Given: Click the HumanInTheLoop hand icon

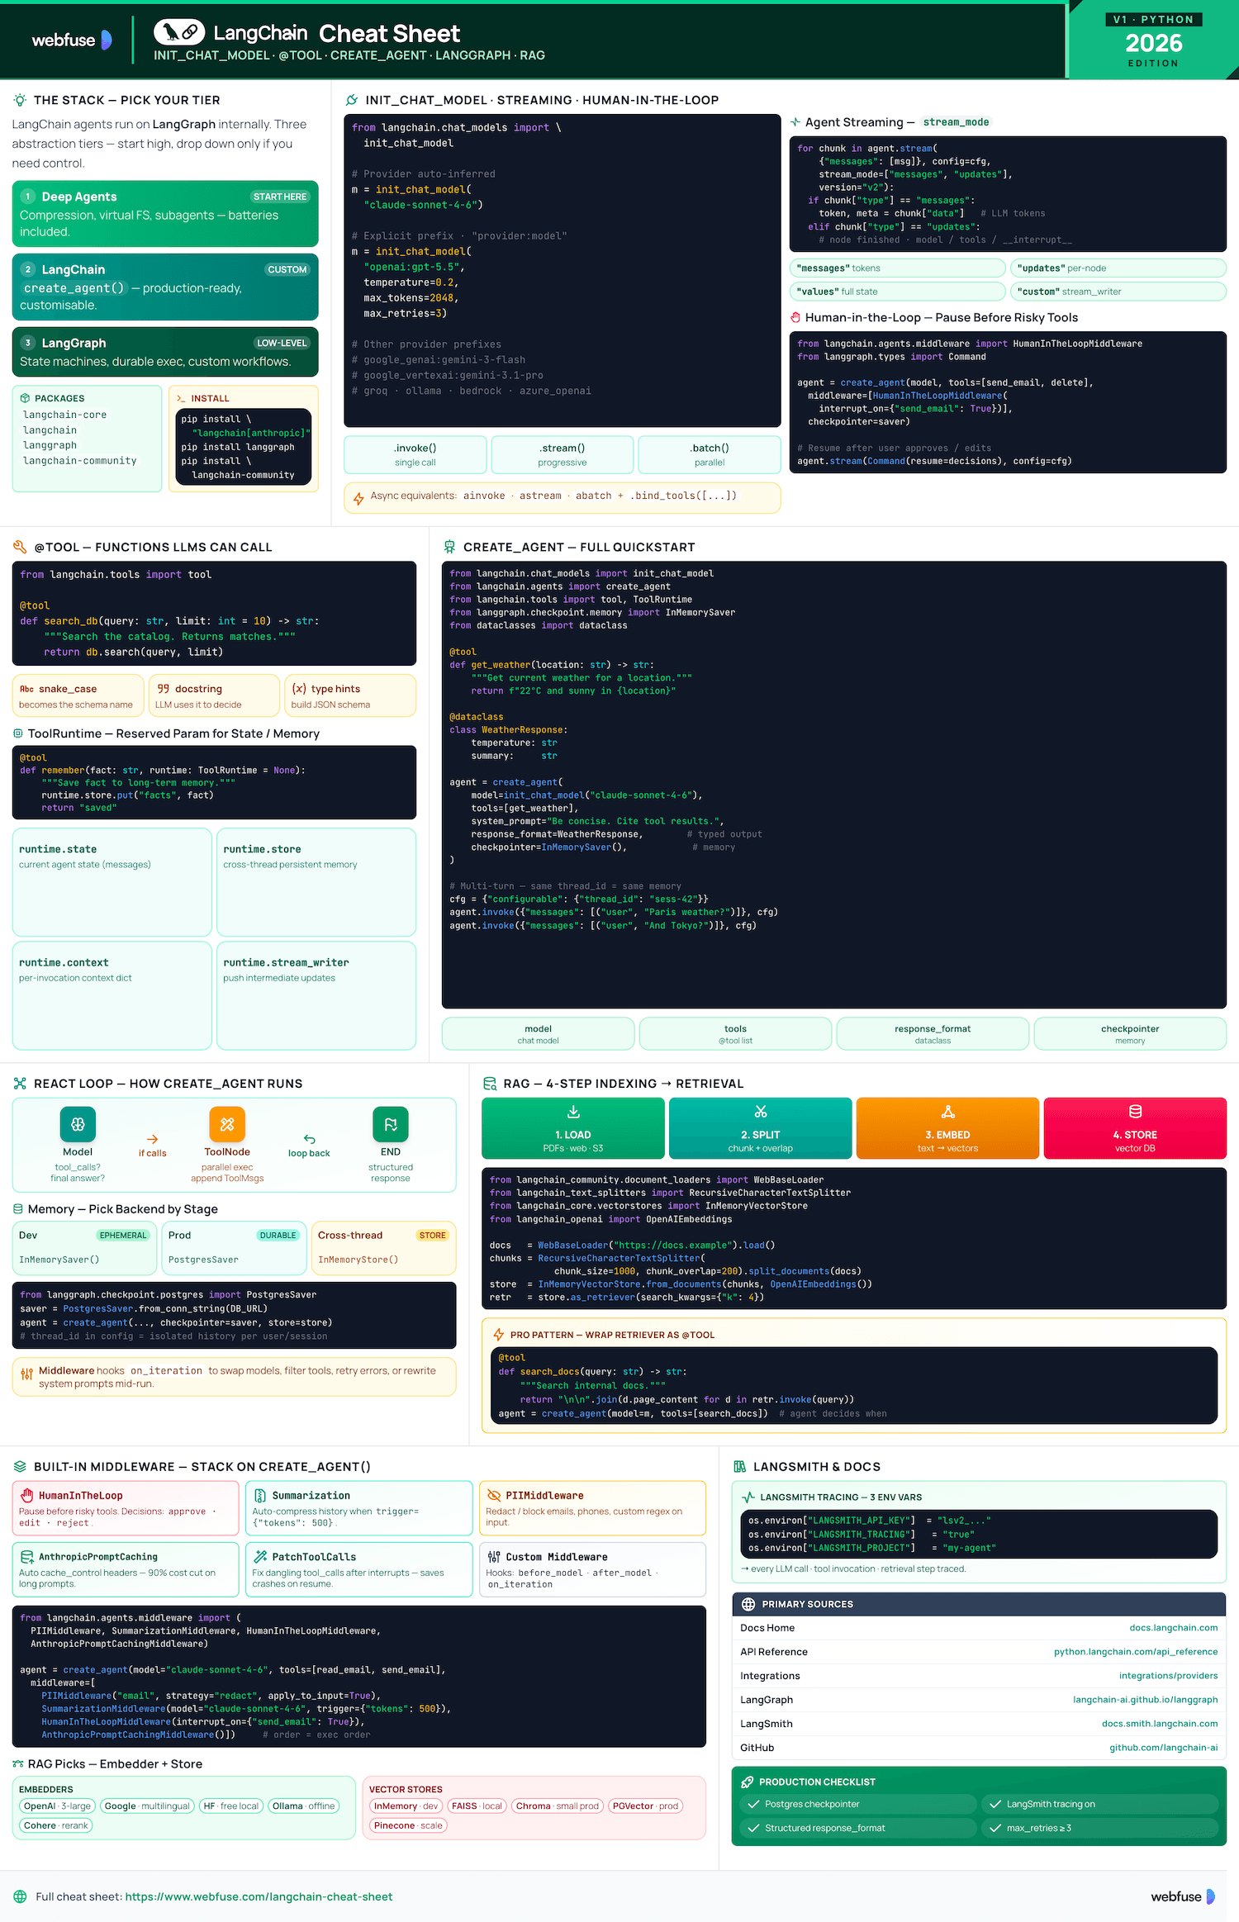Looking at the screenshot, I should click(27, 1495).
